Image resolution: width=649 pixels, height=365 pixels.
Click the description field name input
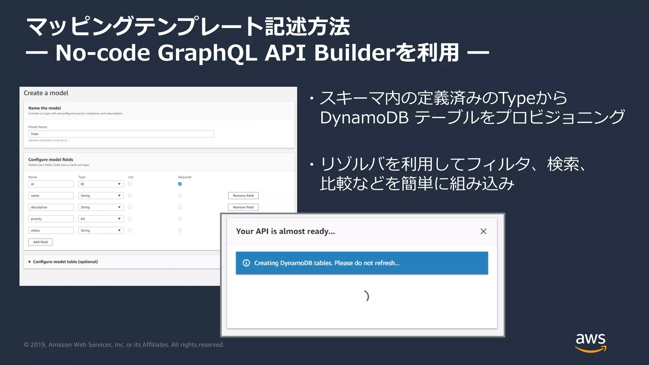pyautogui.click(x=51, y=207)
